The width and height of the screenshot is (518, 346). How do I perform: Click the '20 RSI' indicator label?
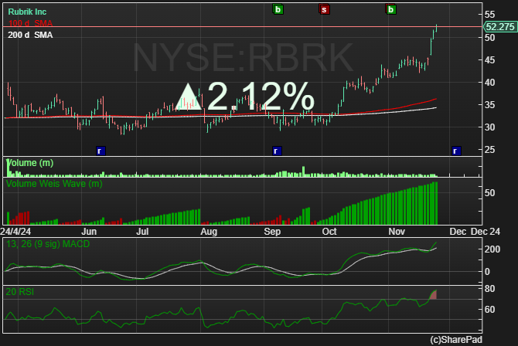click(20, 292)
